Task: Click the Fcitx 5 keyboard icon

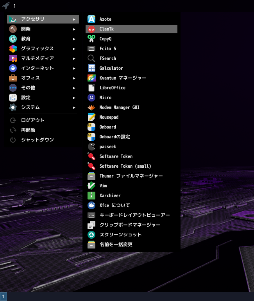Action: pyautogui.click(x=91, y=49)
